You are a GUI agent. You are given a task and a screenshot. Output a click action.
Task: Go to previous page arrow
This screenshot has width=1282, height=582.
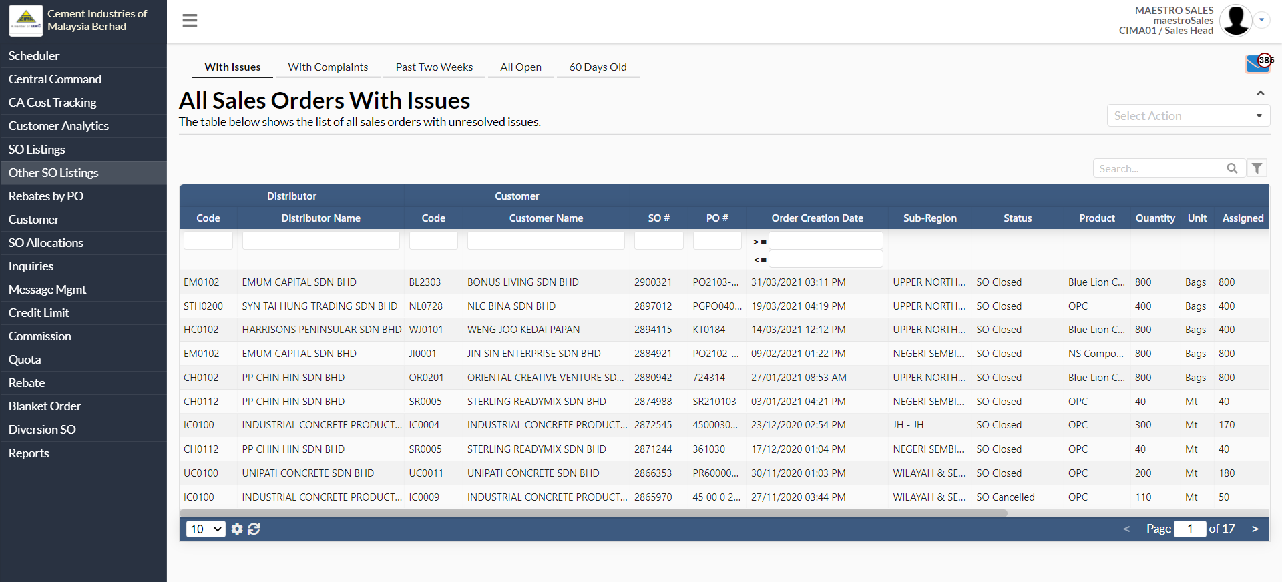click(x=1126, y=529)
